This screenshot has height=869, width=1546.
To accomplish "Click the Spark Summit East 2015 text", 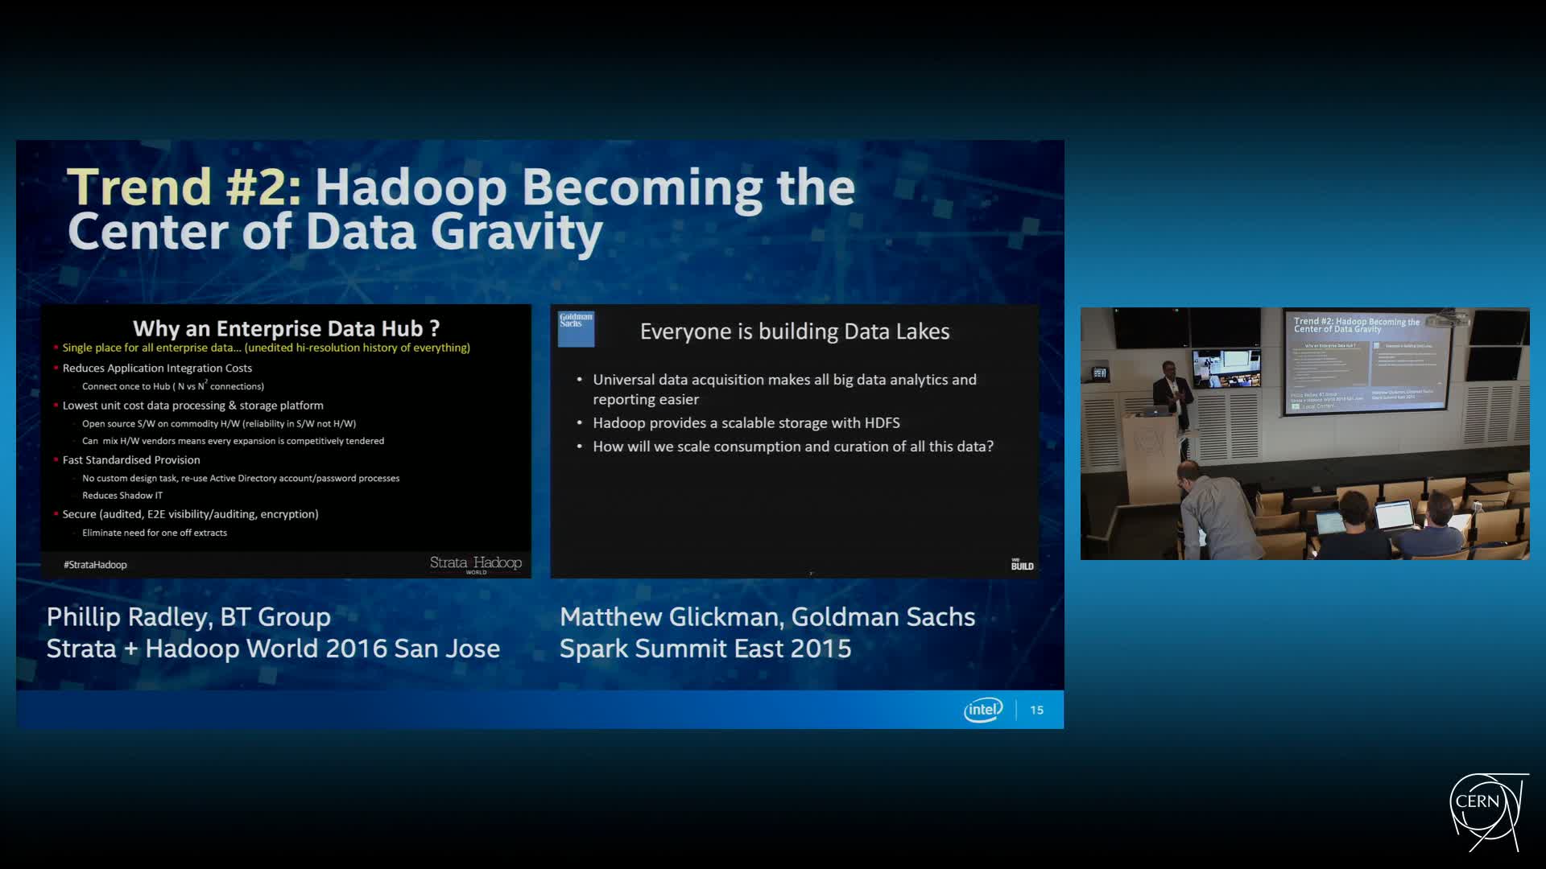I will (x=705, y=649).
